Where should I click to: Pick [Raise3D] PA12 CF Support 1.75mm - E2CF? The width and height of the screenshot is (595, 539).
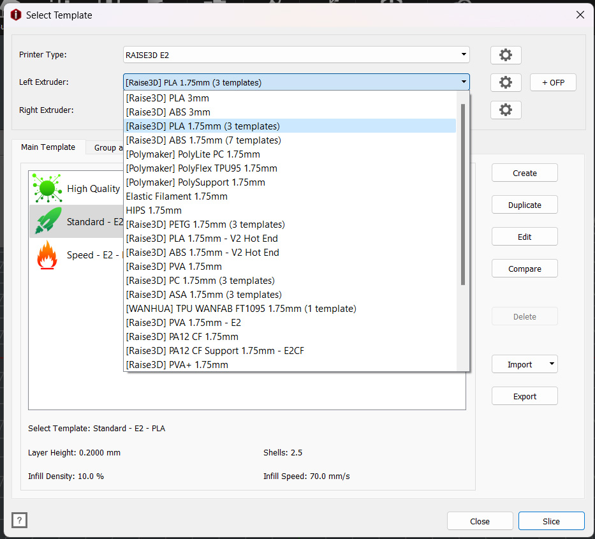(290, 351)
